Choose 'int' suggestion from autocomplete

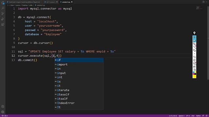pos(79,77)
